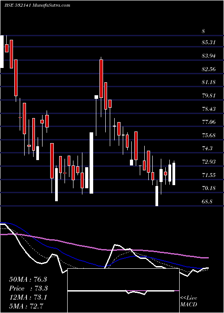Viewport: 224px width, 313px height.
Task: Click the 5MA : 72.7 readout
Action: [26, 306]
